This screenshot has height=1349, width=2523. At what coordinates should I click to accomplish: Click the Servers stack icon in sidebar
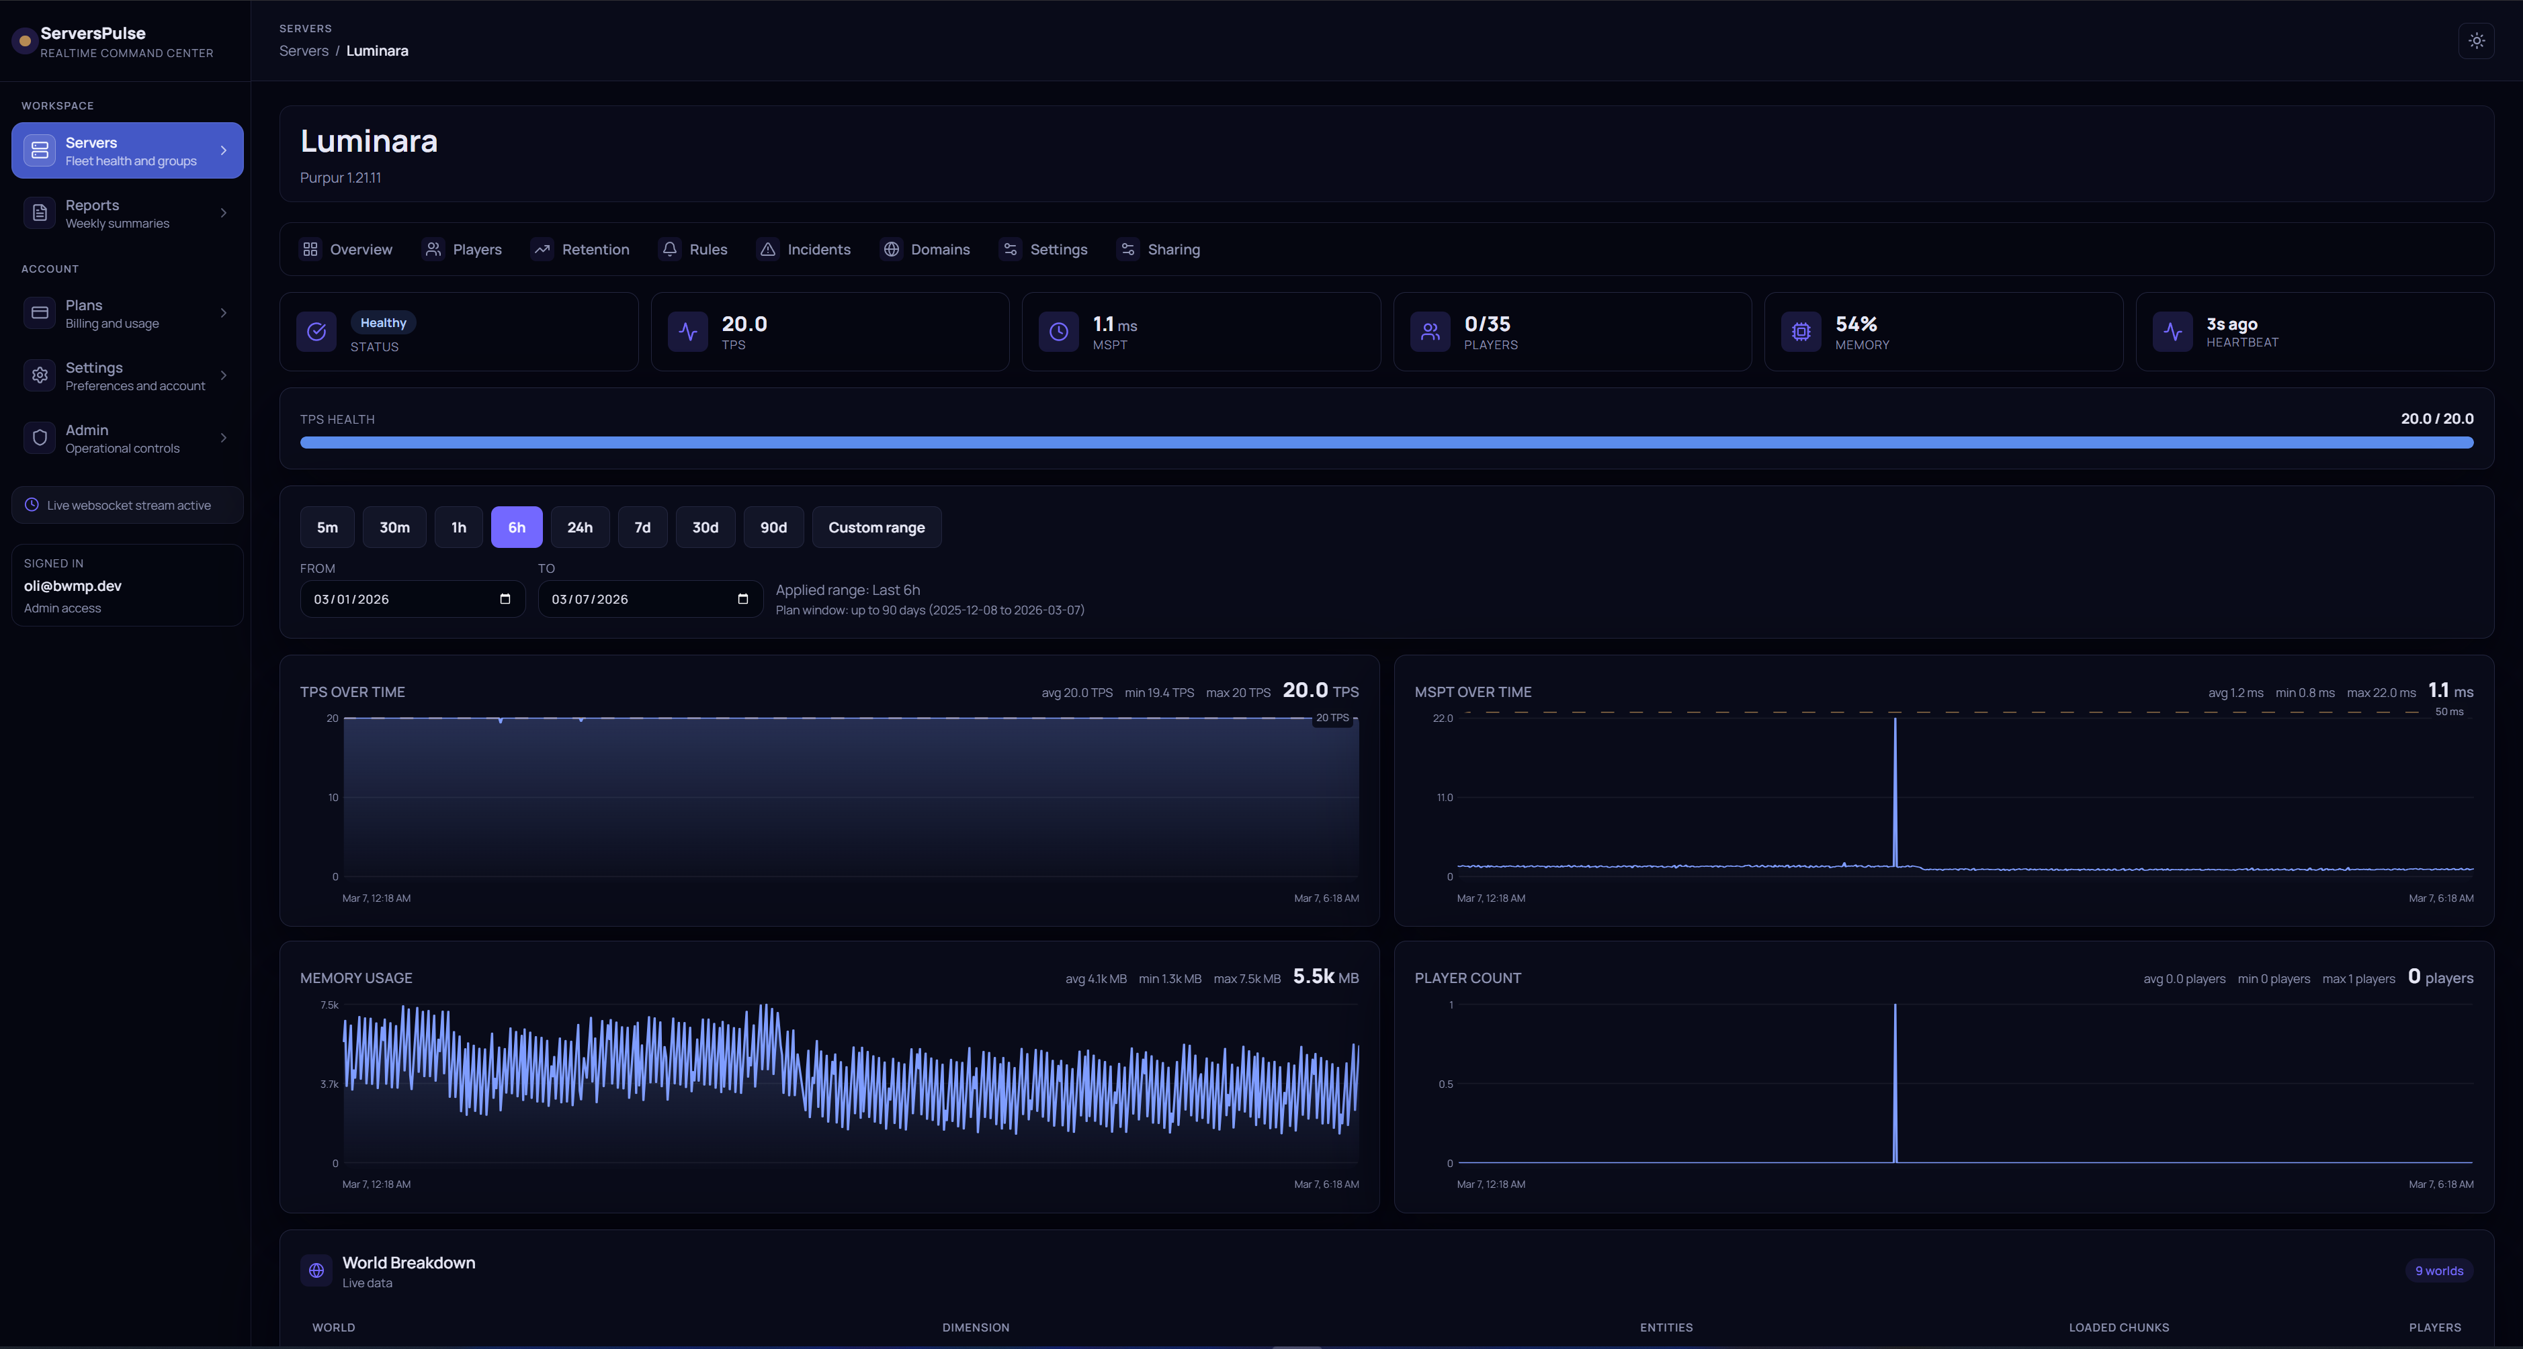pos(40,151)
